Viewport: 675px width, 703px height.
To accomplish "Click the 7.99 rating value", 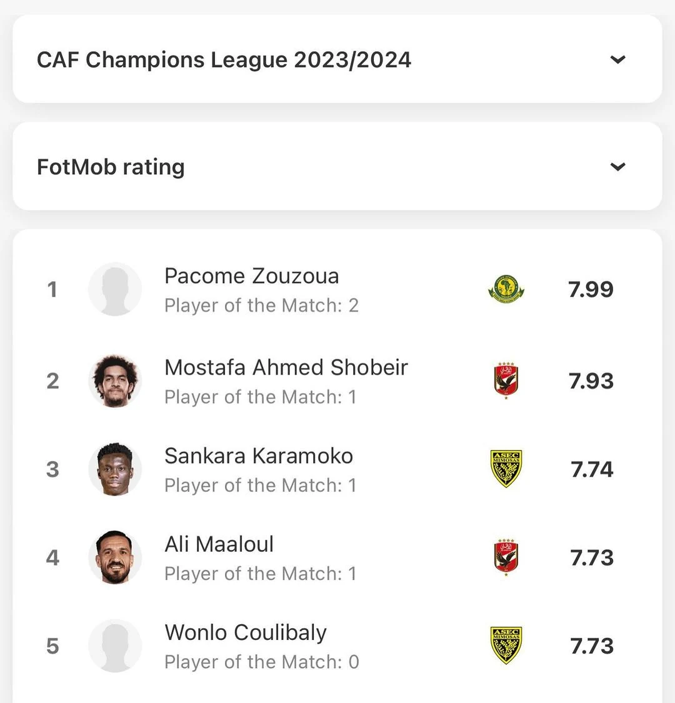I will pyautogui.click(x=591, y=289).
